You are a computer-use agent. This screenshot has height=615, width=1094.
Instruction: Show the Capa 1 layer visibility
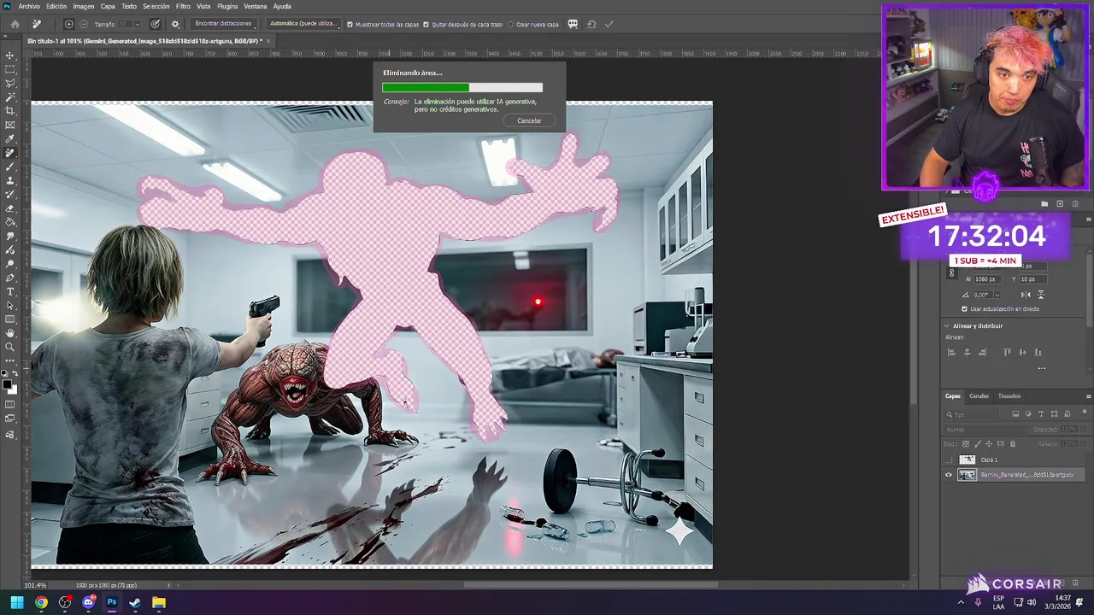pyautogui.click(x=948, y=460)
